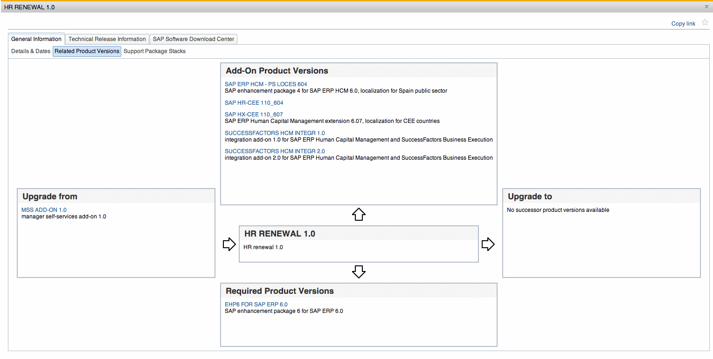The height and width of the screenshot is (359, 713).
Task: Click the right arrow pointing to Upgrade to
Action: click(488, 244)
